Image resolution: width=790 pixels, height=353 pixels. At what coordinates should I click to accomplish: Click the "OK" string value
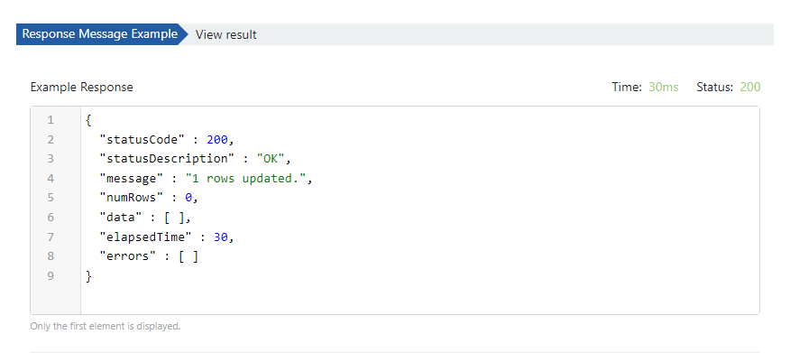point(271,159)
